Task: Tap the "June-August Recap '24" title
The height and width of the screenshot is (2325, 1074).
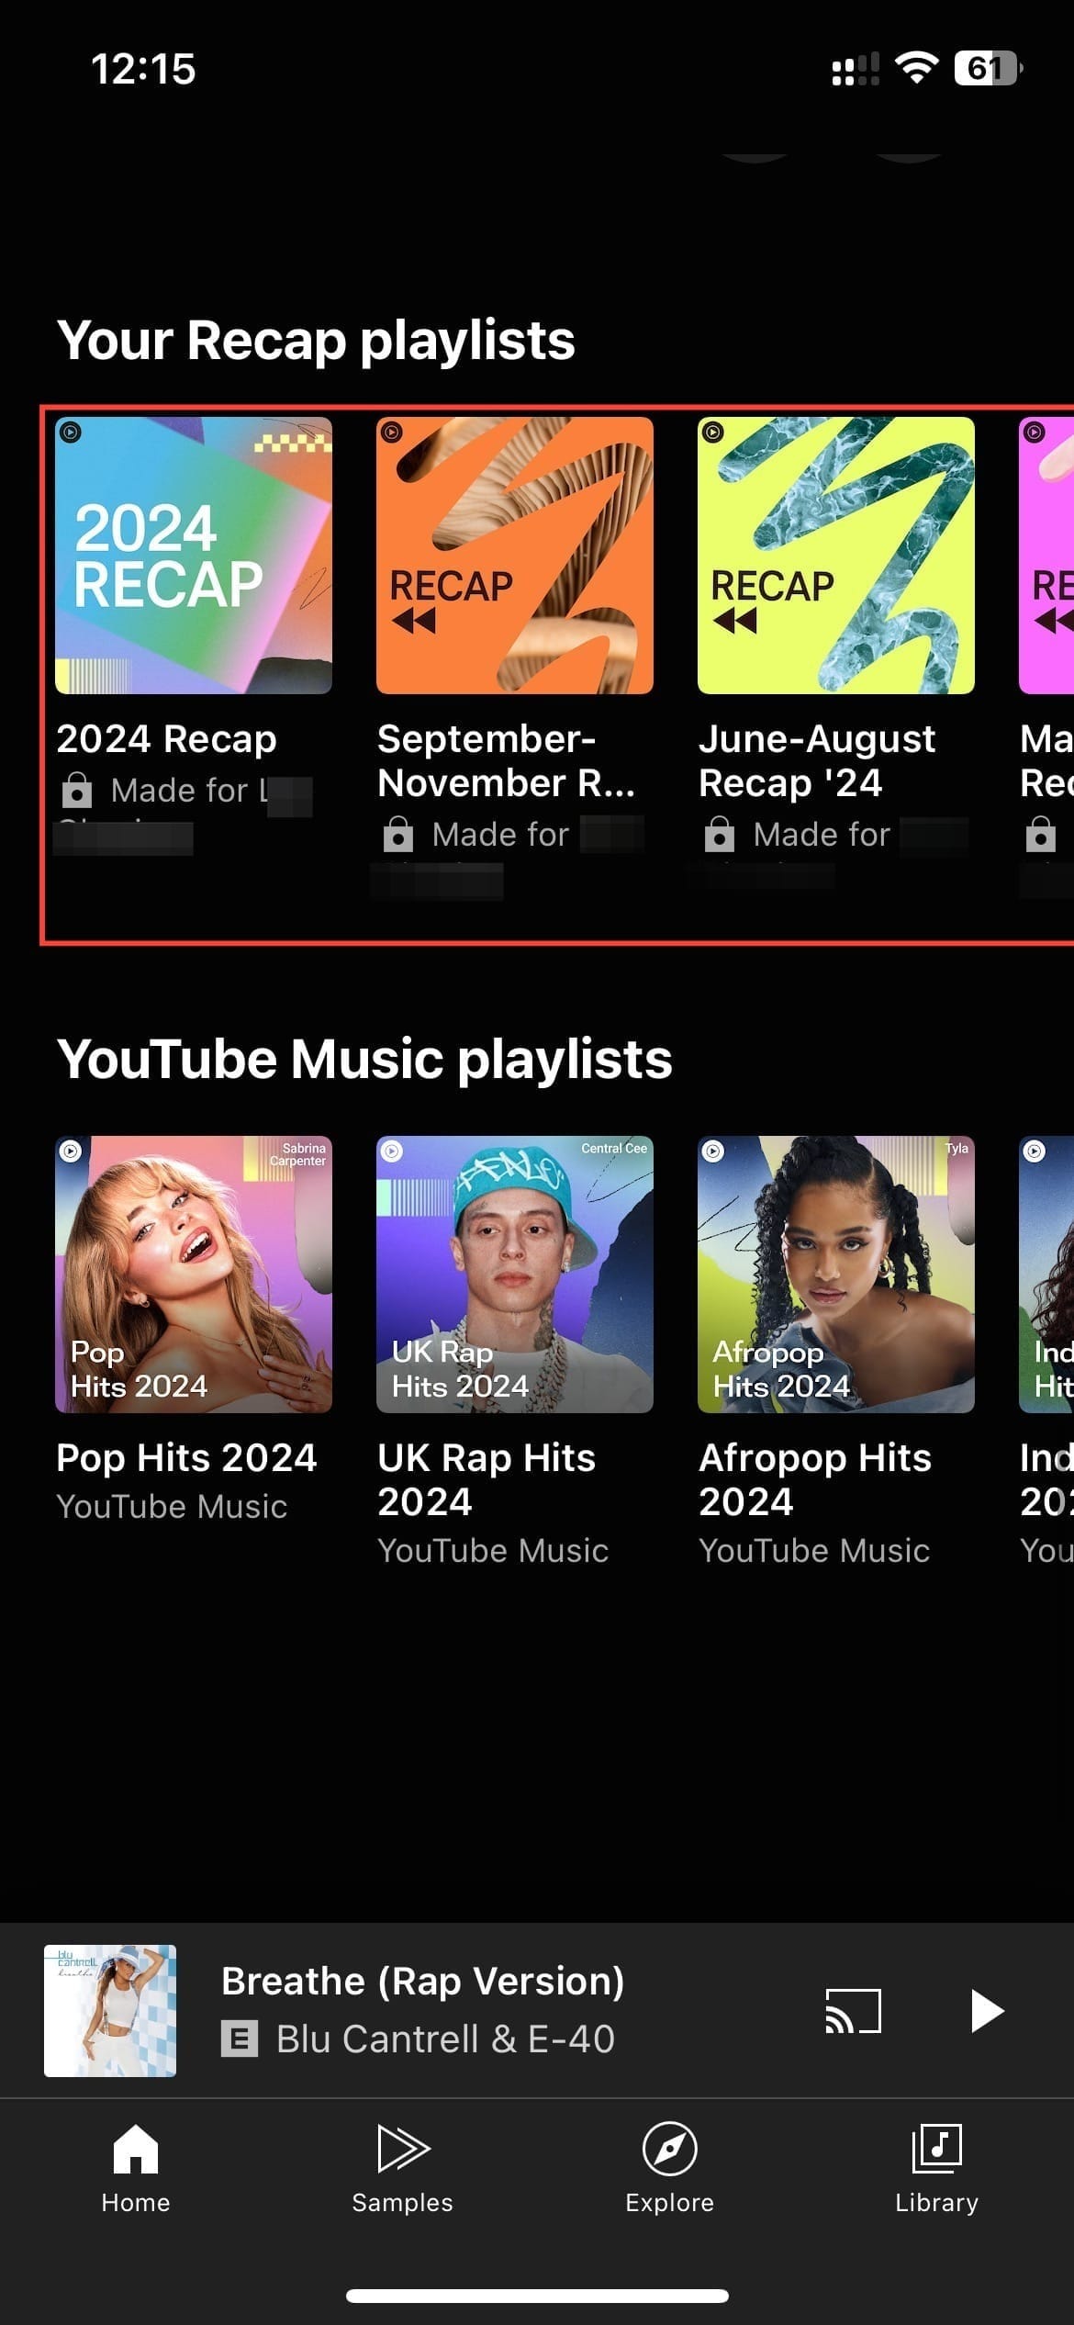Action: pos(817,761)
